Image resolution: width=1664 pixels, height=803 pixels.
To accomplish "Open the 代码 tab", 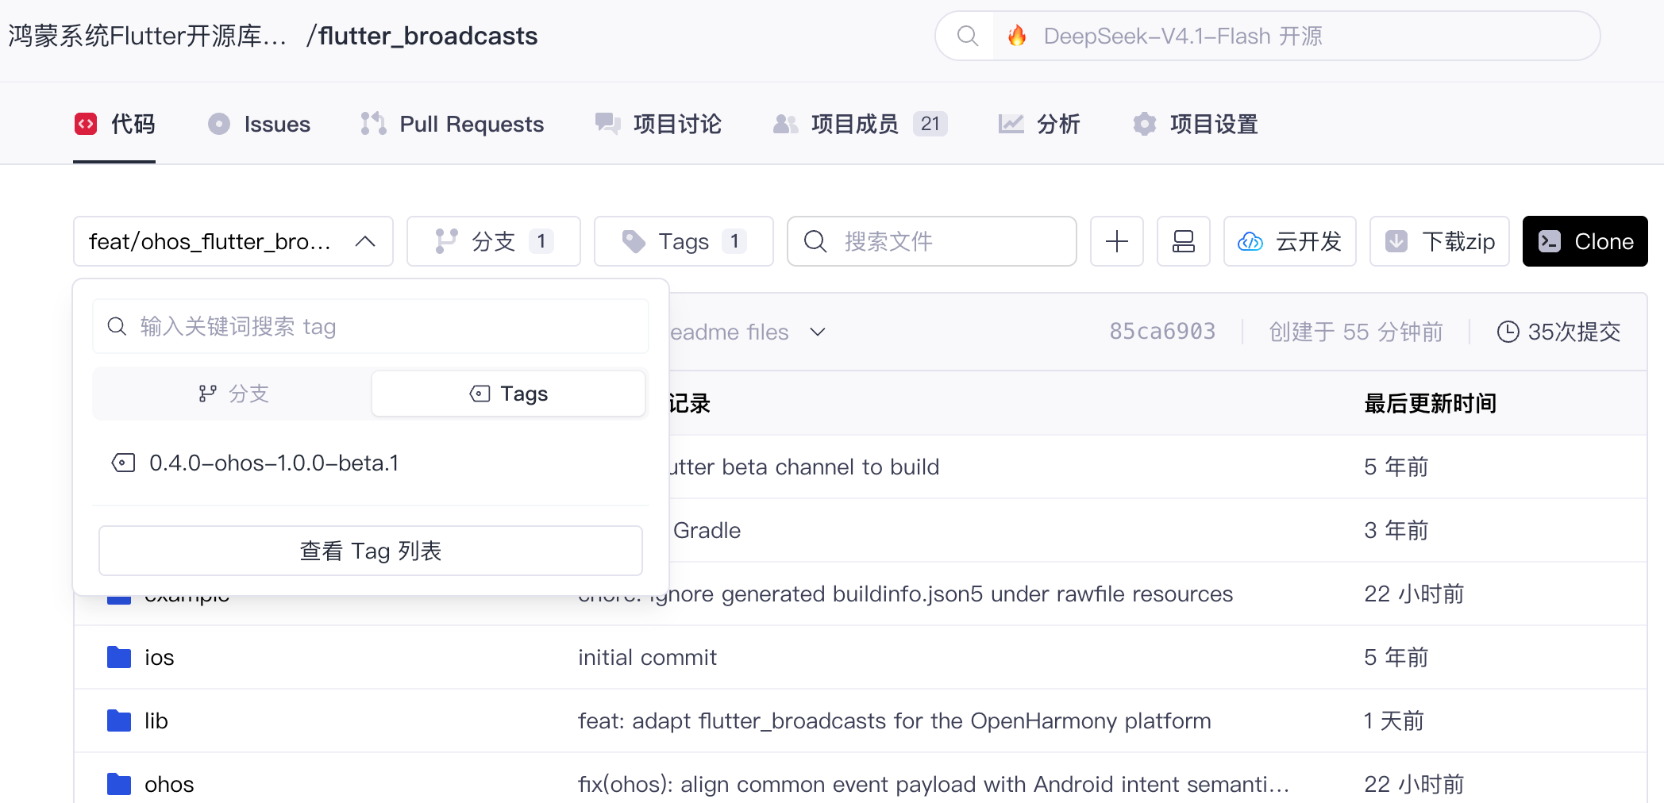I will (114, 124).
